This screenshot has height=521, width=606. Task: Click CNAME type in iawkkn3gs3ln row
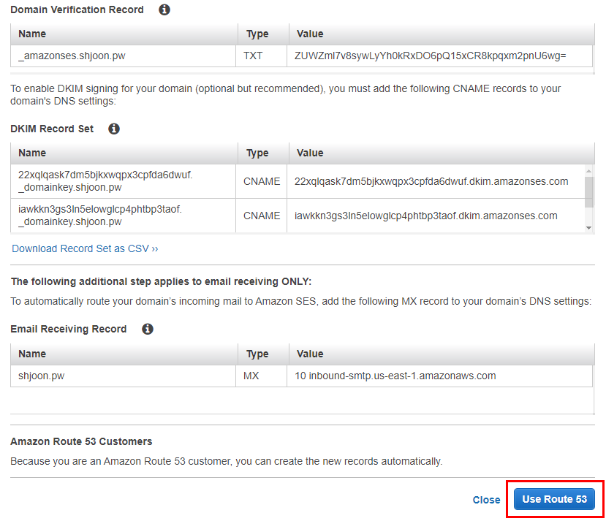[x=261, y=216]
